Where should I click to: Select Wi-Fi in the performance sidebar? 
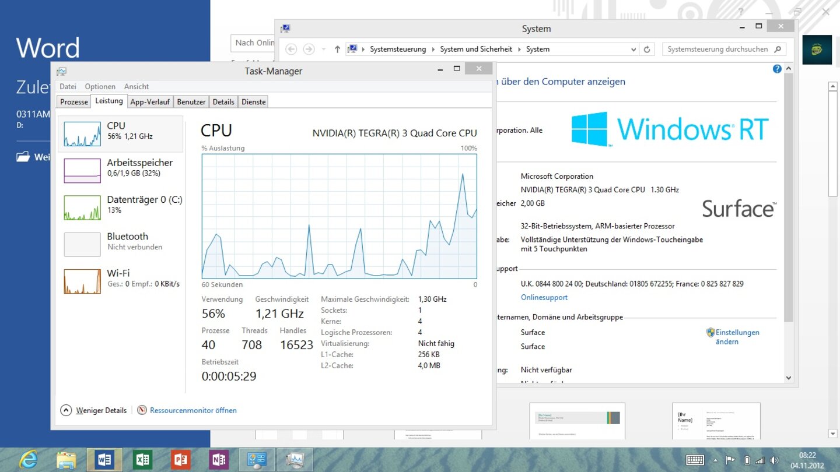tap(120, 281)
